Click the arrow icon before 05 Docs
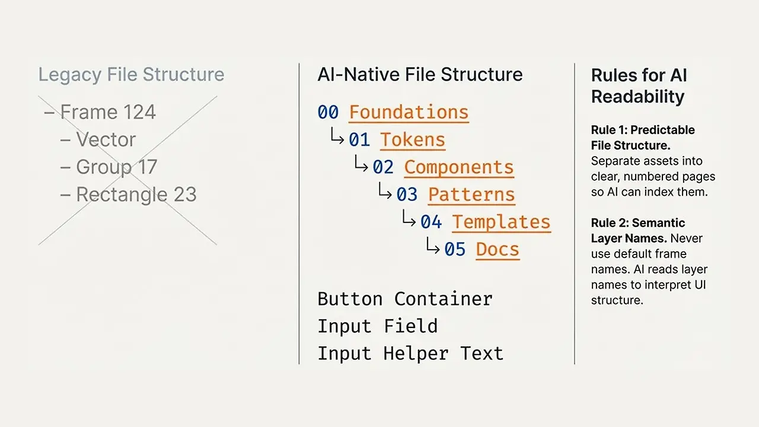This screenshot has height=427, width=759. 432,246
